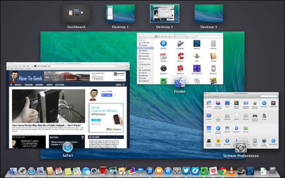Open Articles menu on How-To Geek page
This screenshot has width=285, height=178.
tap(18, 85)
